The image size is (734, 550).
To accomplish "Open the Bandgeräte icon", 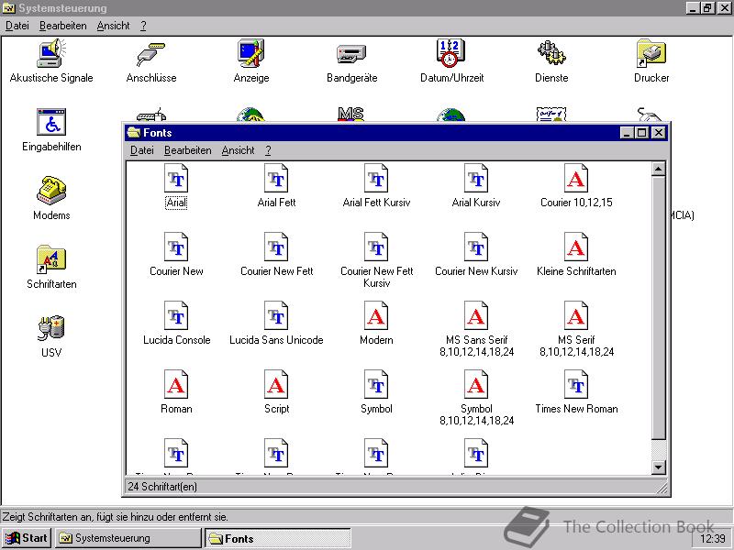I will coord(351,54).
